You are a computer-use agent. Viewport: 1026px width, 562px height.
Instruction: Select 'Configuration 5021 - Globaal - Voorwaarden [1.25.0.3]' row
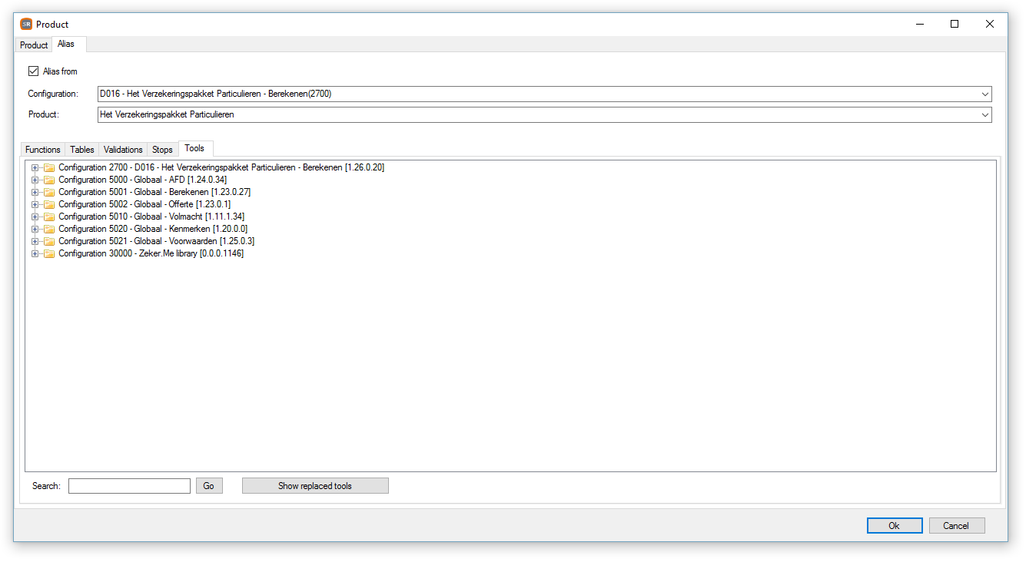click(157, 241)
